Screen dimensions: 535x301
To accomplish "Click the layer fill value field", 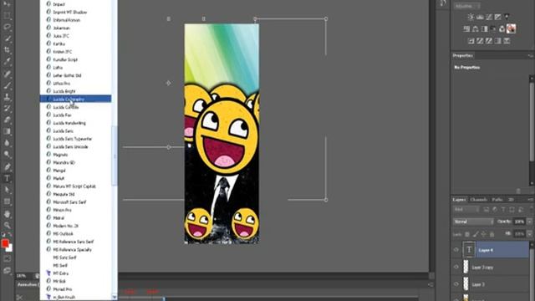I will click(x=519, y=234).
